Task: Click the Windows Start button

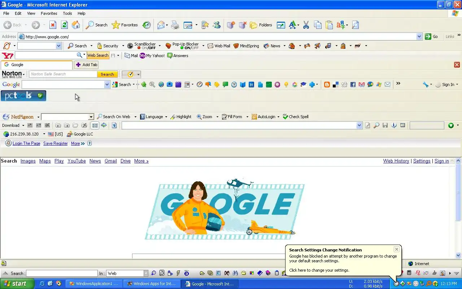Action: click(x=17, y=284)
